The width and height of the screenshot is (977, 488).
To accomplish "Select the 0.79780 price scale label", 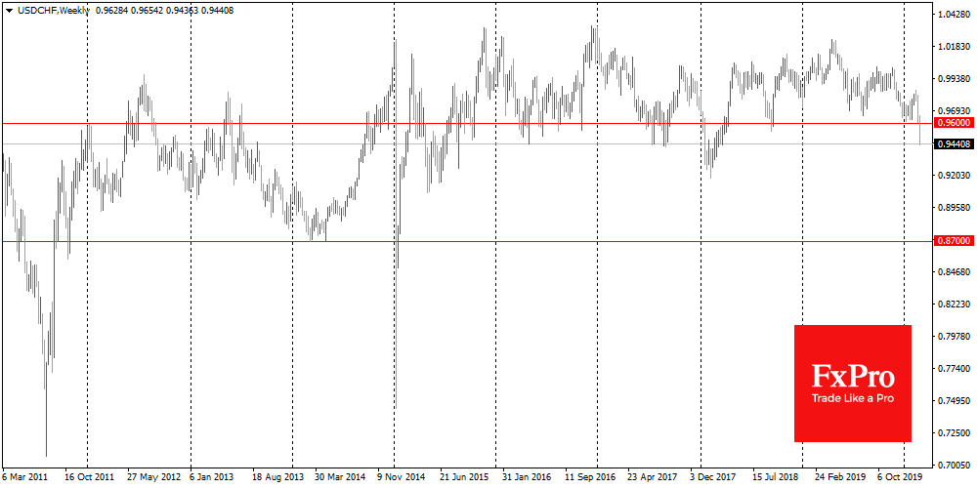I will coord(954,337).
